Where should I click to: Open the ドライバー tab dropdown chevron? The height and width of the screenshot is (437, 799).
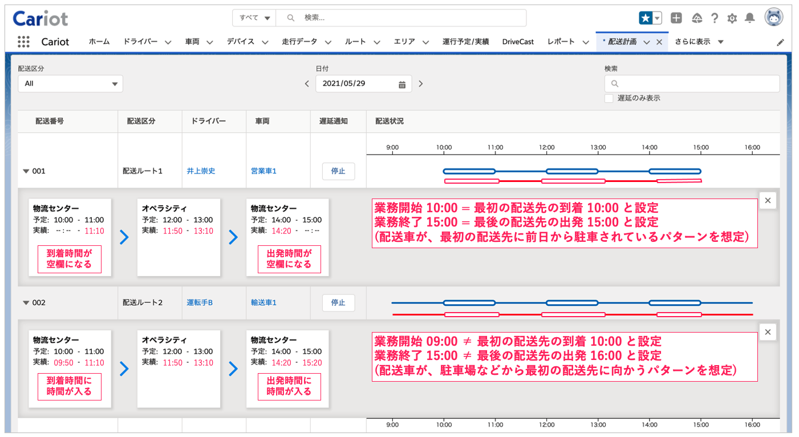point(168,42)
